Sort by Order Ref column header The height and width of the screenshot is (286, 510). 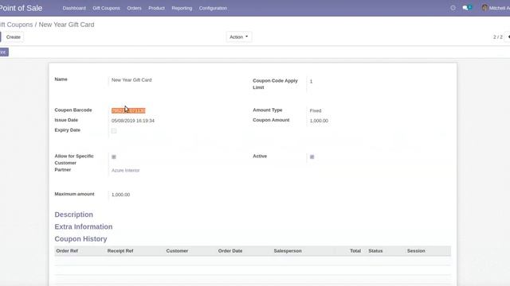pyautogui.click(x=67, y=251)
